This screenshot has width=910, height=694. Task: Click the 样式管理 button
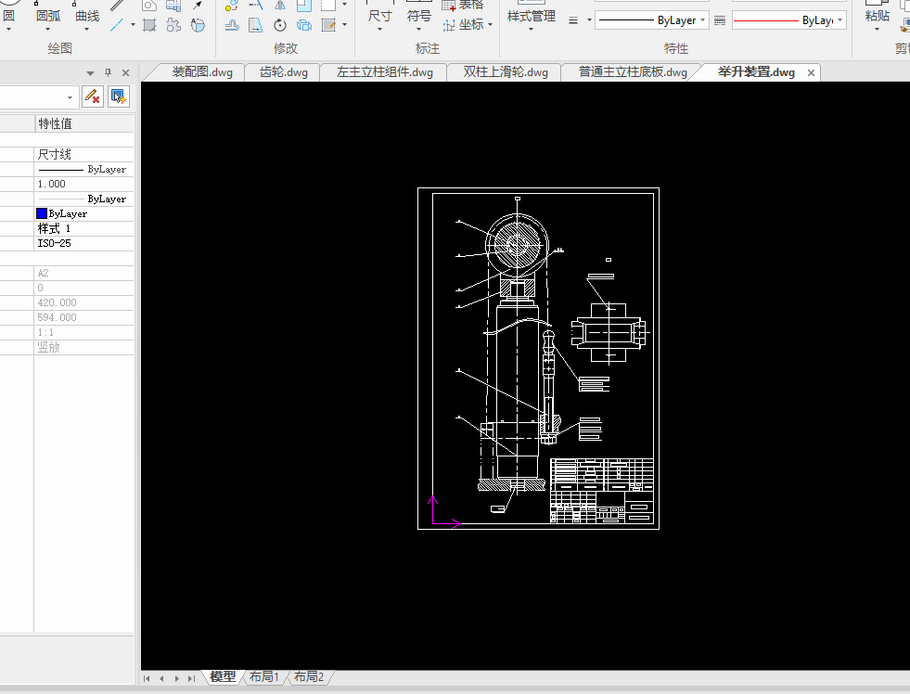(x=531, y=17)
